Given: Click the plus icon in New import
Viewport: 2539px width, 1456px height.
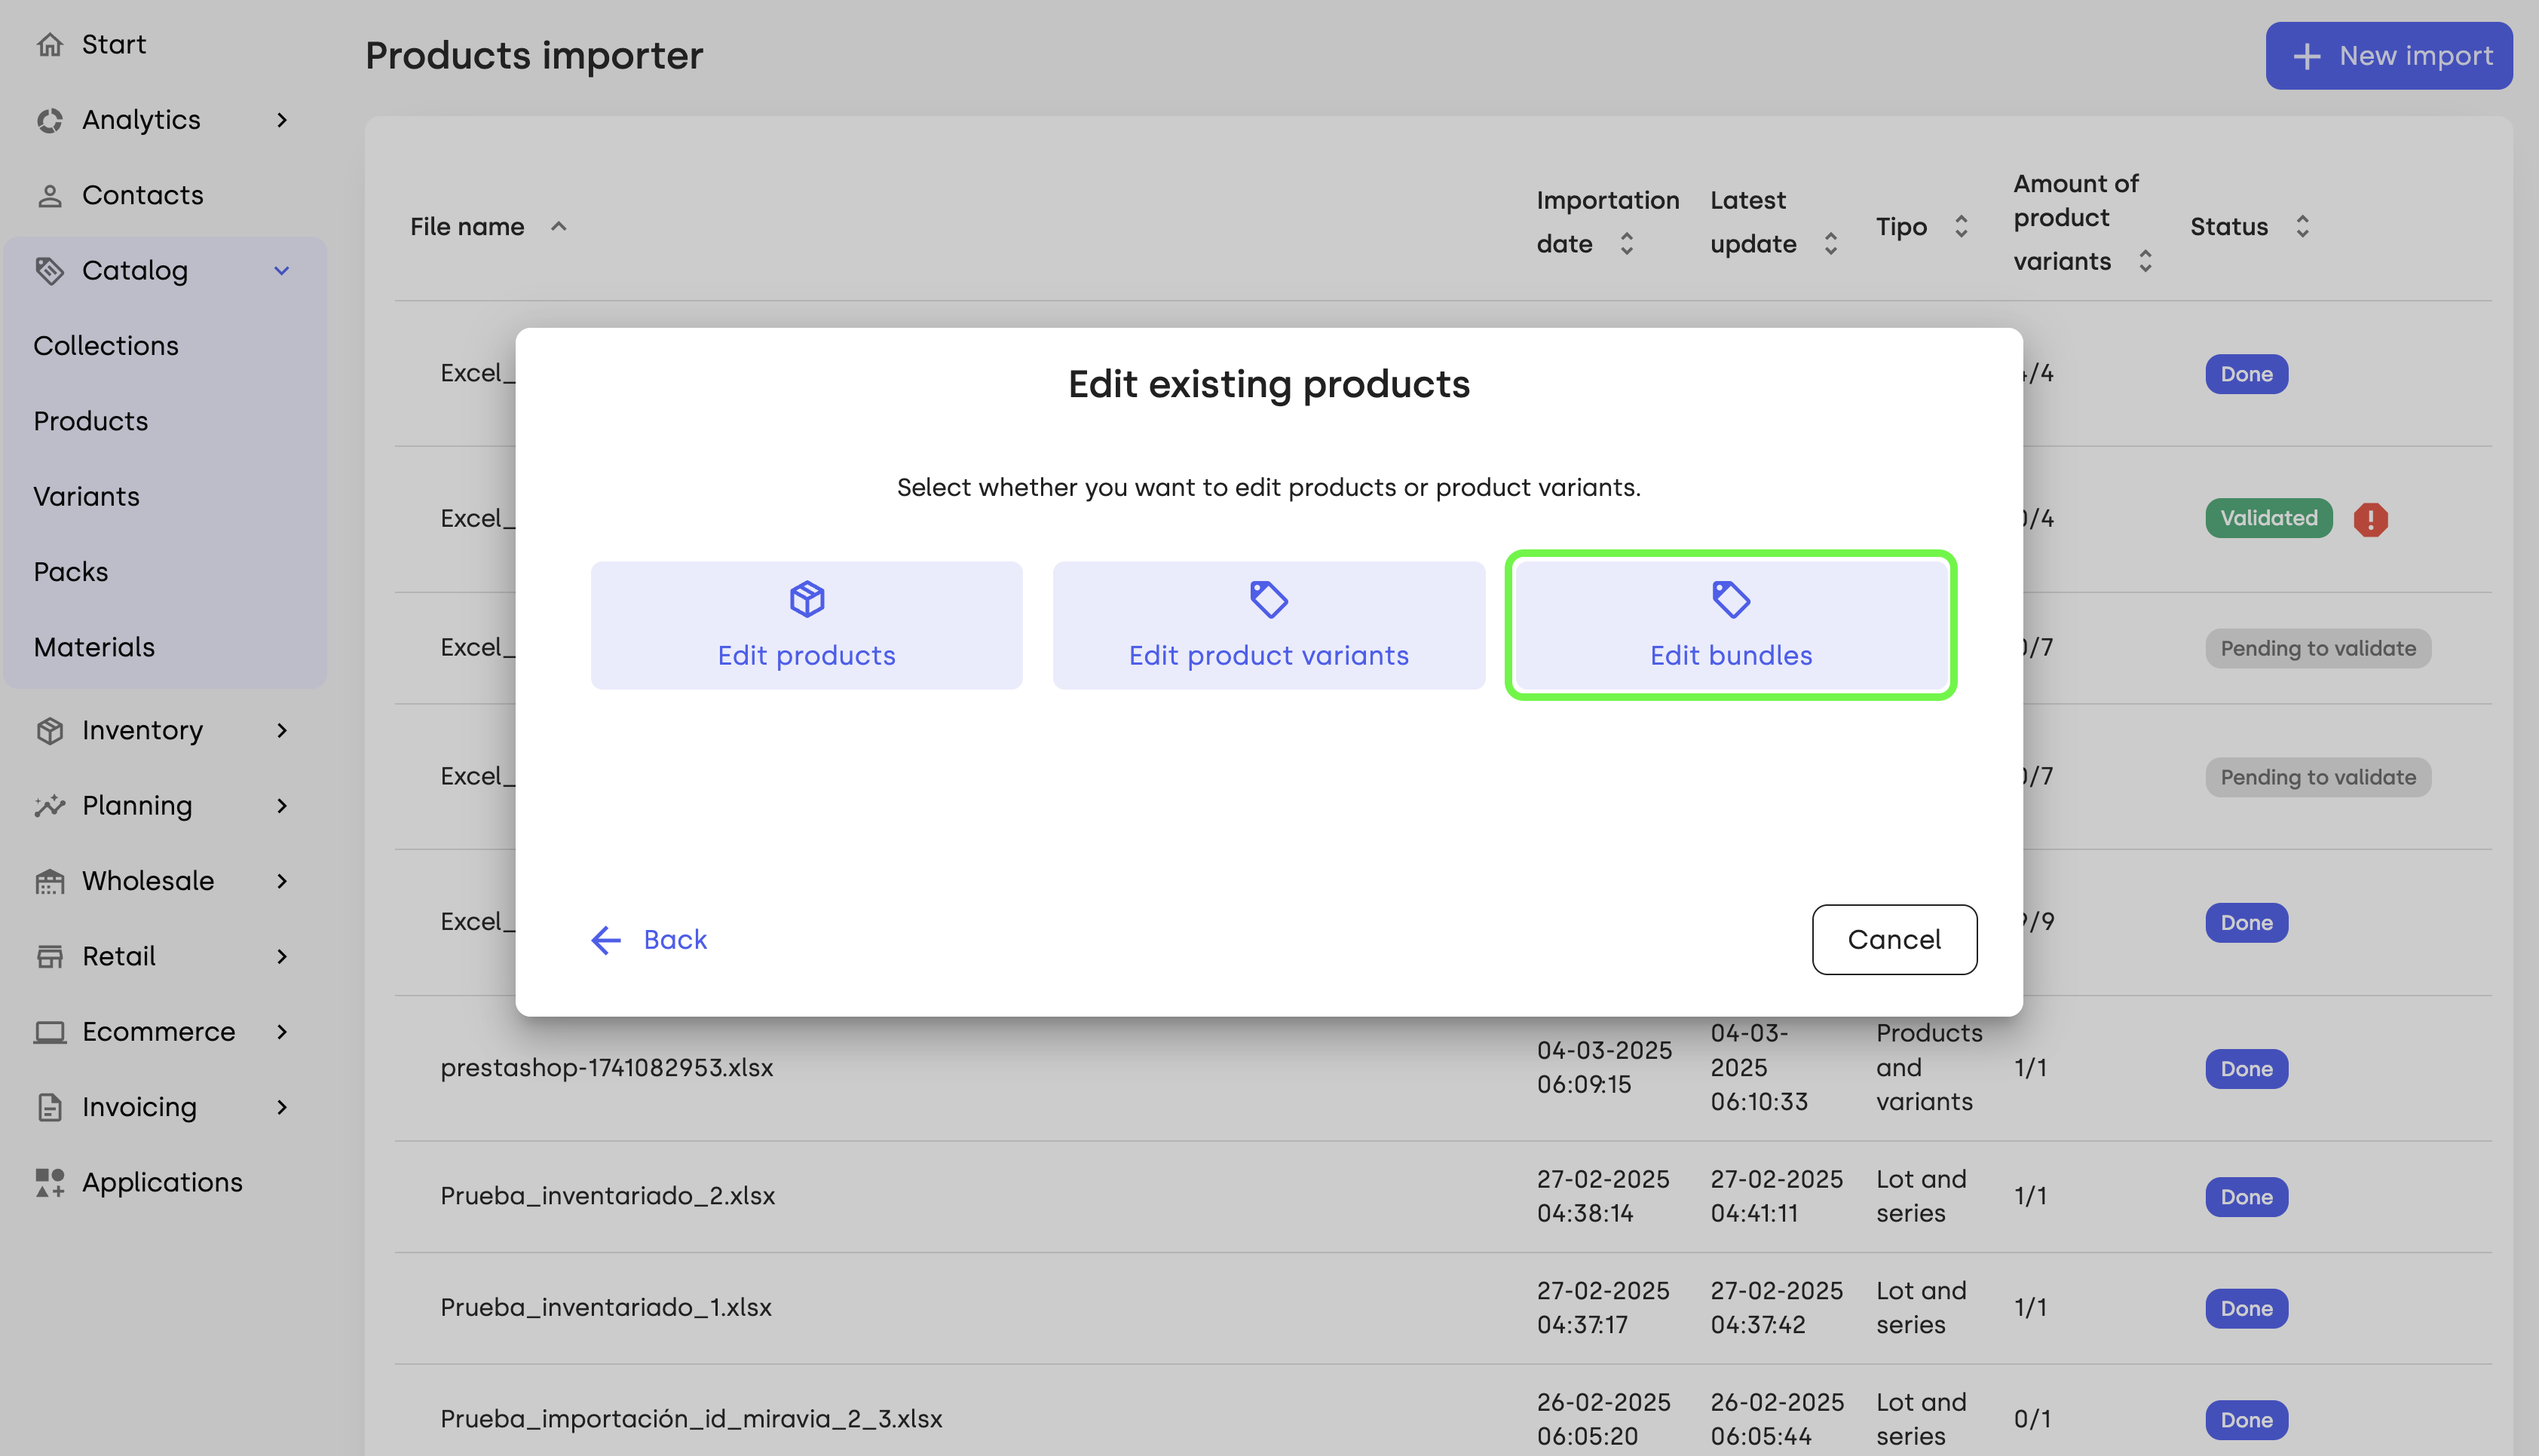Looking at the screenshot, I should (2306, 56).
